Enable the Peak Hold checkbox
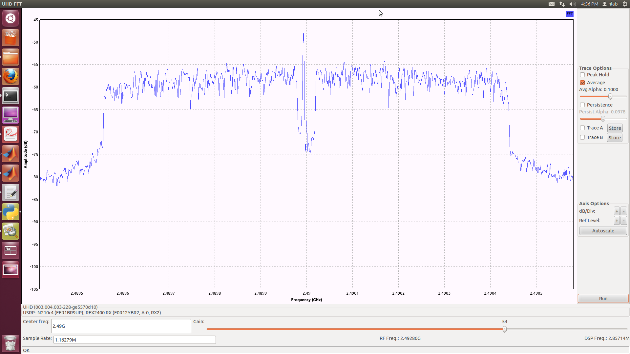This screenshot has height=354, width=630. point(583,75)
